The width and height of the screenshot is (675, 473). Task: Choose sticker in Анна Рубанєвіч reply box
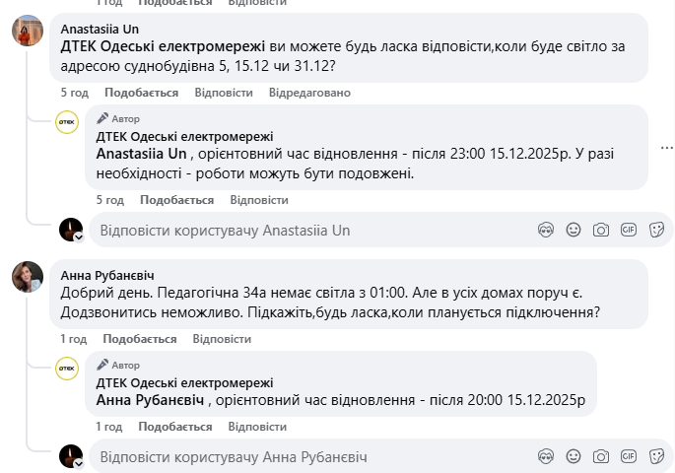click(656, 456)
